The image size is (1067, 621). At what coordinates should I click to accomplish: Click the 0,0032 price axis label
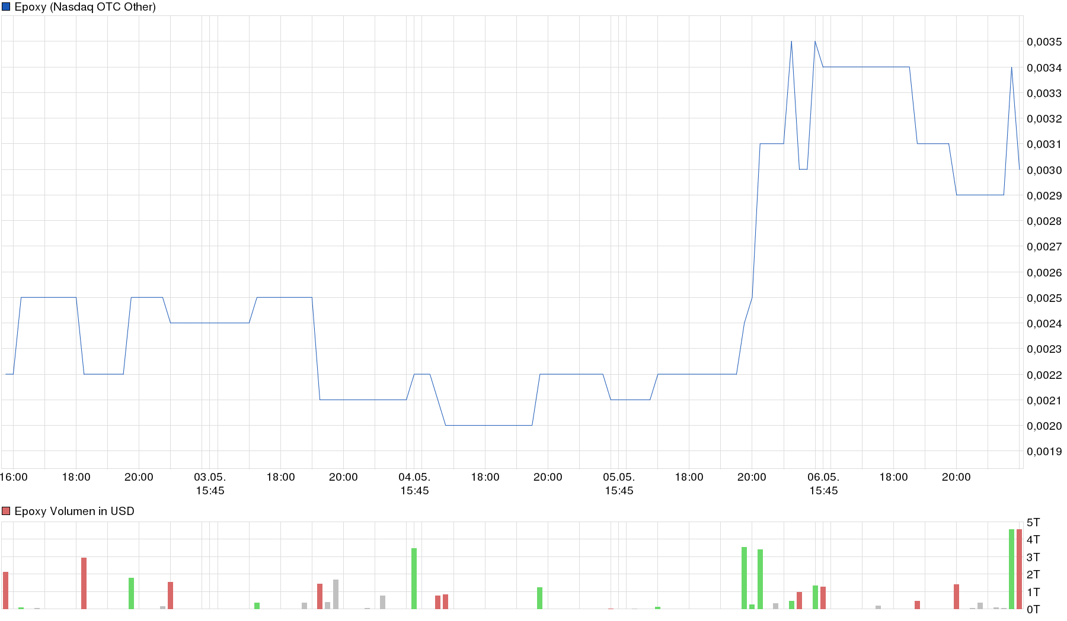[x=1044, y=118]
